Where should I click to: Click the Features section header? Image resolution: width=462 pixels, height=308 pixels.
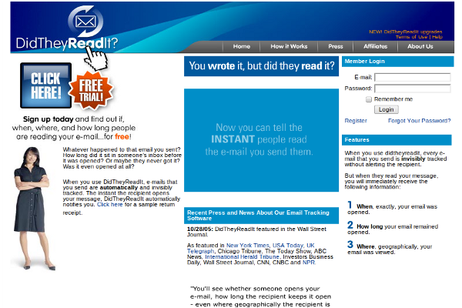point(397,140)
